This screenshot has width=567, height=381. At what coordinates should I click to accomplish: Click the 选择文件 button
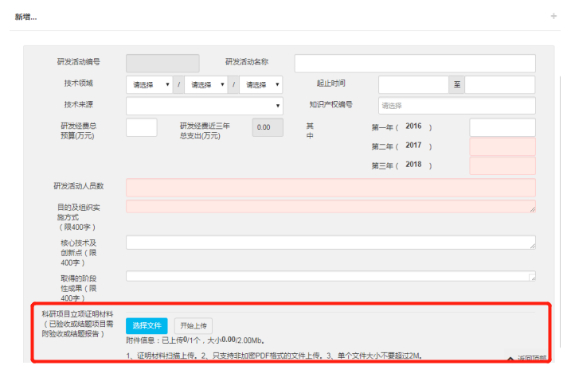[147, 325]
